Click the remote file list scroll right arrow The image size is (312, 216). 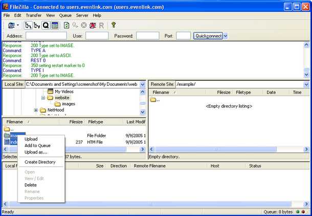[306, 149]
